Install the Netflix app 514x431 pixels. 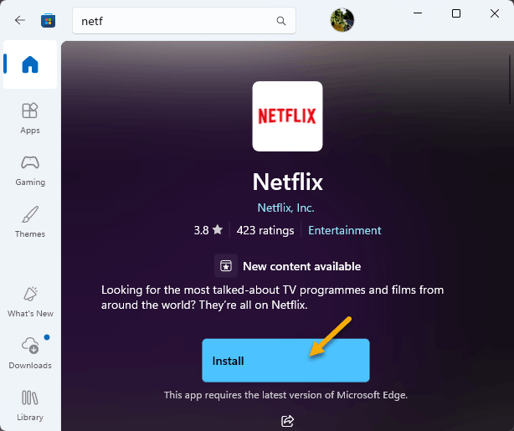pyautogui.click(x=285, y=361)
